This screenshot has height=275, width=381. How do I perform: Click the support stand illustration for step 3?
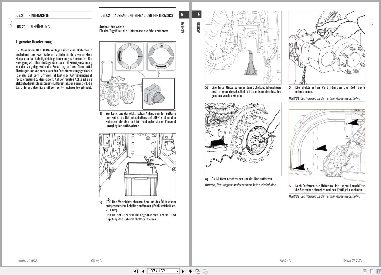pos(243,47)
